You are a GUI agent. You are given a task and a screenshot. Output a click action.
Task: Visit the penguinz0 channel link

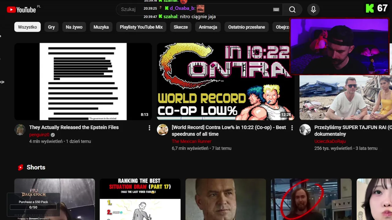point(39,135)
